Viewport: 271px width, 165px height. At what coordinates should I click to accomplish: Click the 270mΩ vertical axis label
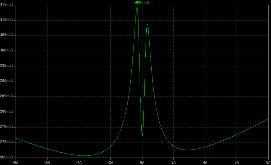click(6, 142)
